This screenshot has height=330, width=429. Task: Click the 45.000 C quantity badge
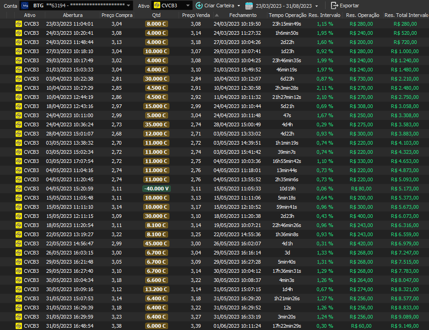(157, 243)
